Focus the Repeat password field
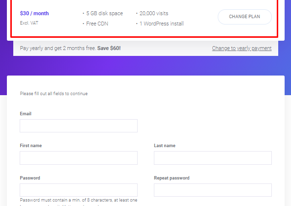Viewport: 291px width, 206px height. coord(213,190)
